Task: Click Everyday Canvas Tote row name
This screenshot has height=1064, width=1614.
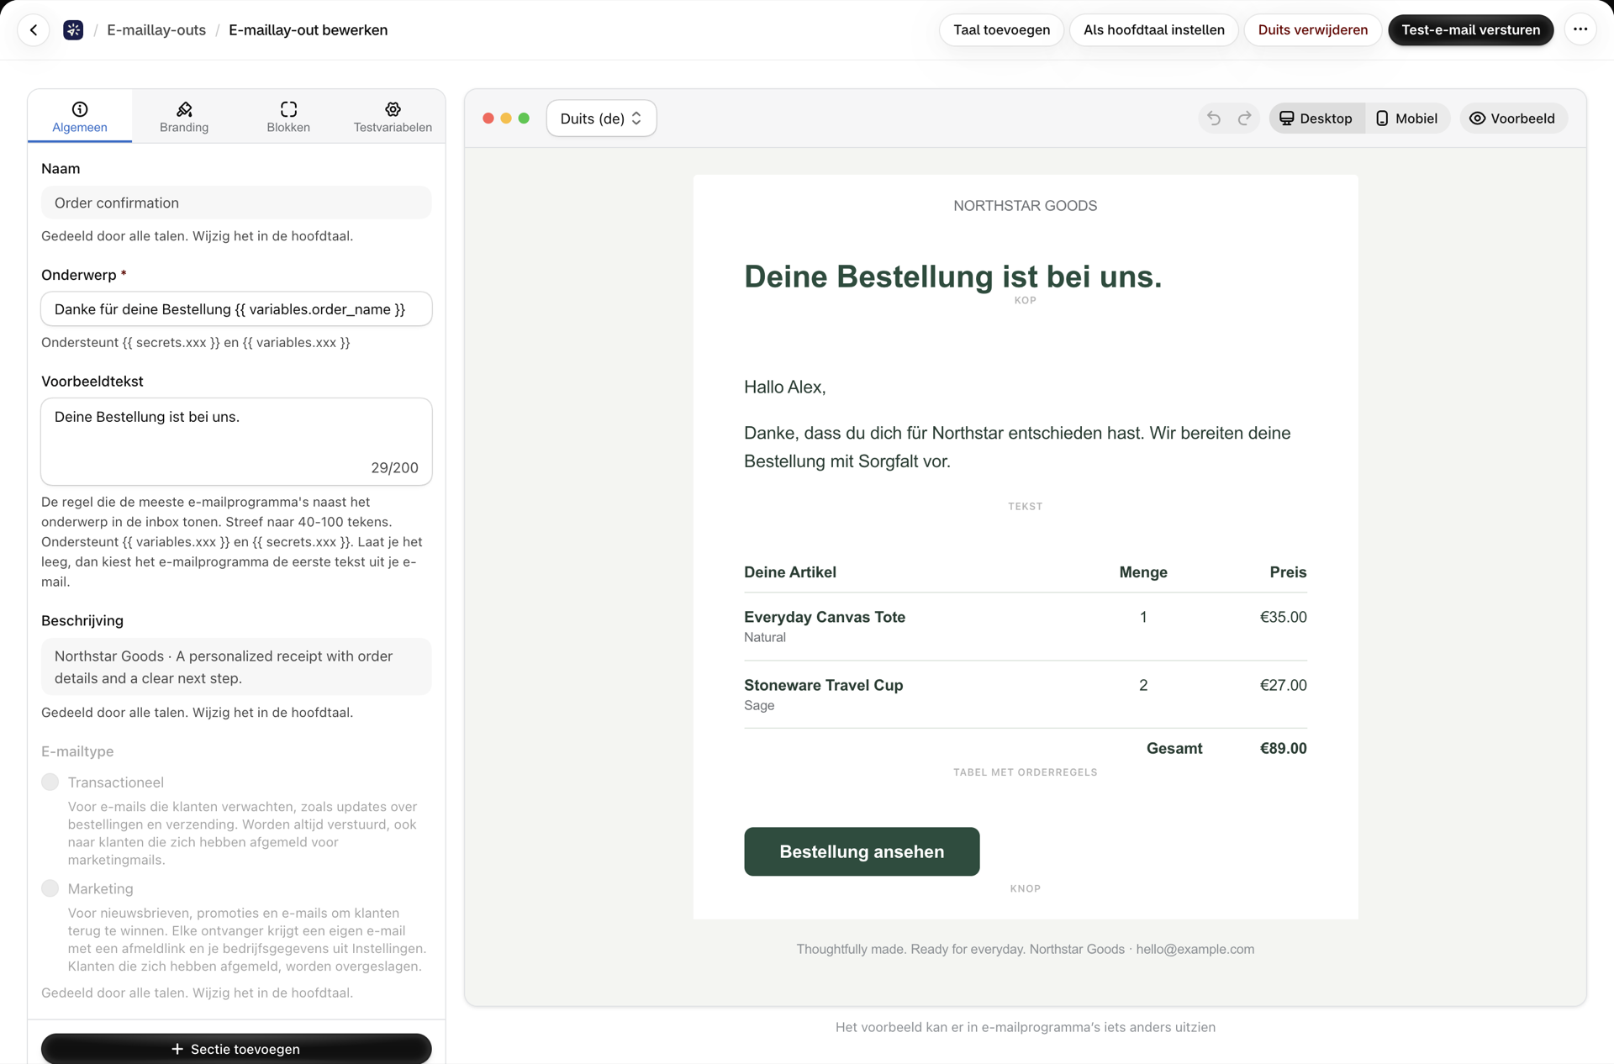Action: point(824,617)
